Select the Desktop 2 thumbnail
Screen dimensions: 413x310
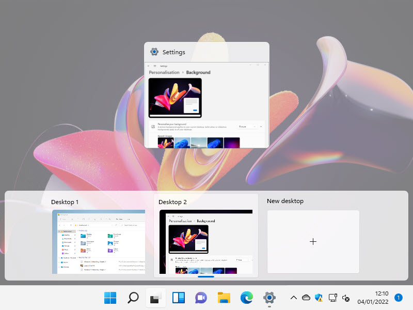tap(206, 241)
